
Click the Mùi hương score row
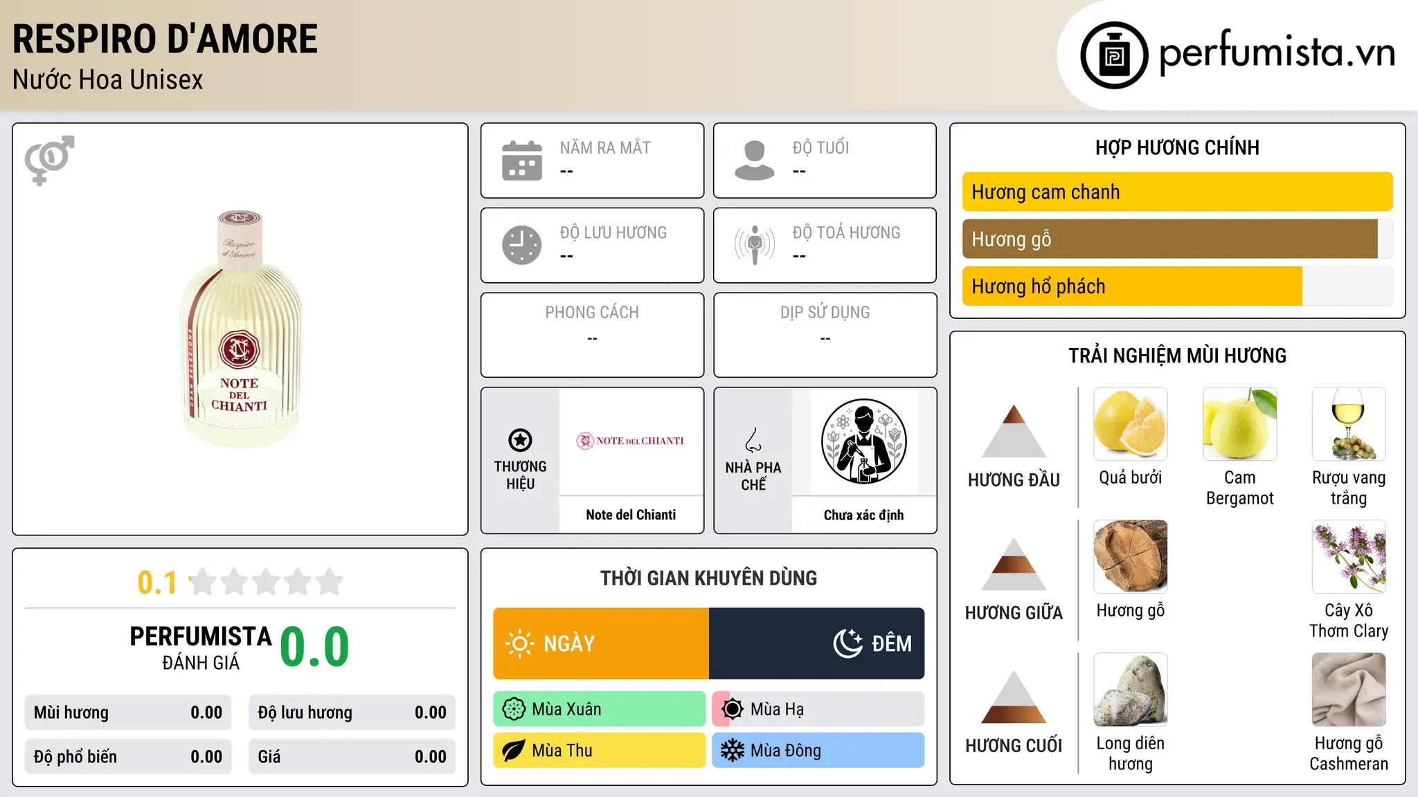click(128, 713)
